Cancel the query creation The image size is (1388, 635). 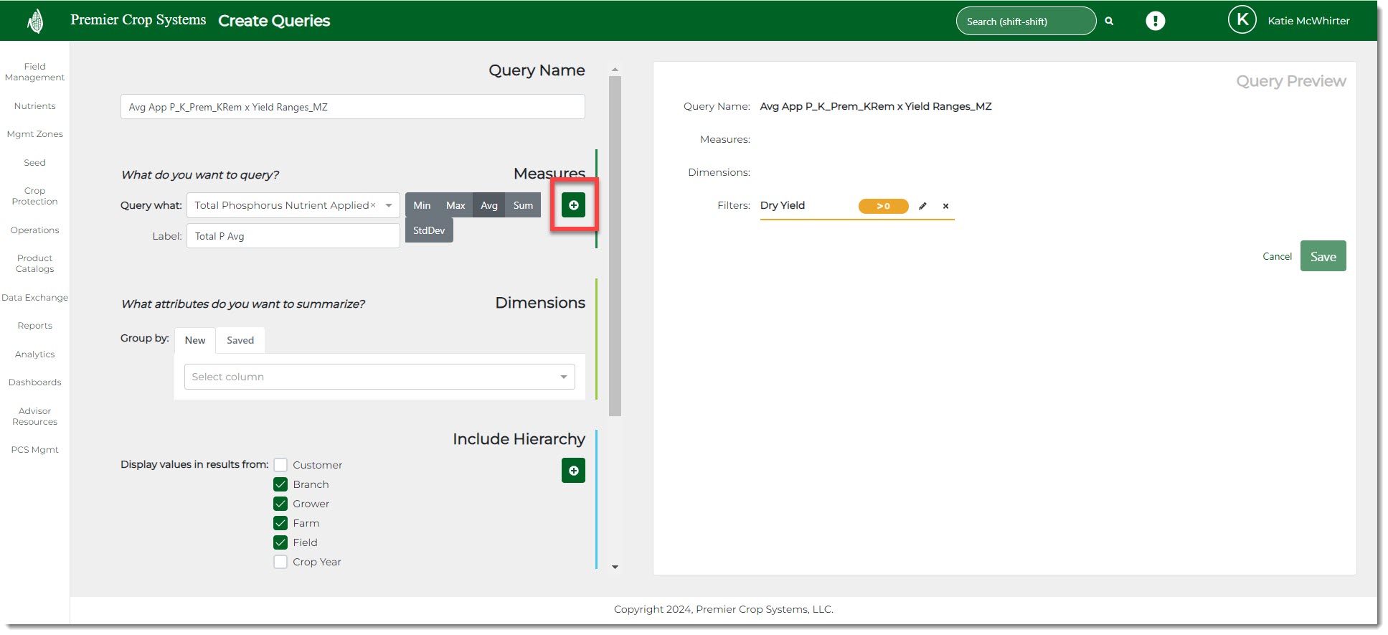[x=1277, y=256]
